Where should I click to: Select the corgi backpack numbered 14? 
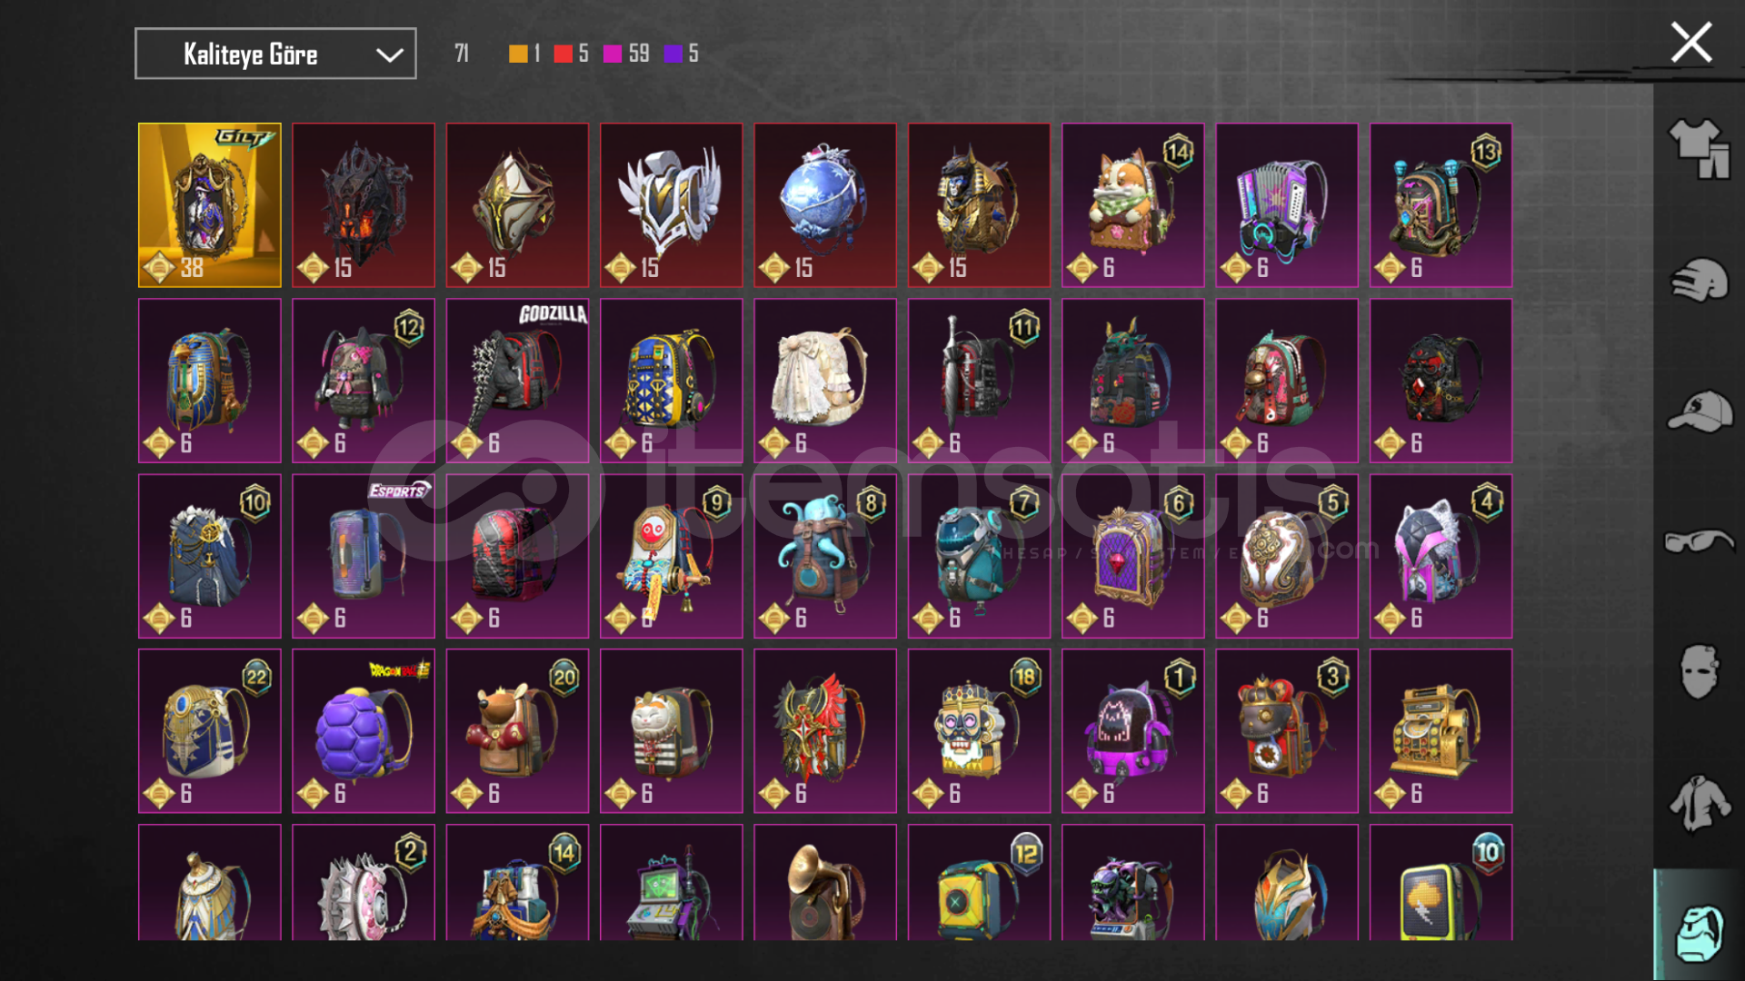[x=1132, y=205]
